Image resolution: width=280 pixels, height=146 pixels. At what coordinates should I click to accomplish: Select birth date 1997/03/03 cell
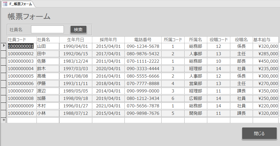click(x=76, y=69)
